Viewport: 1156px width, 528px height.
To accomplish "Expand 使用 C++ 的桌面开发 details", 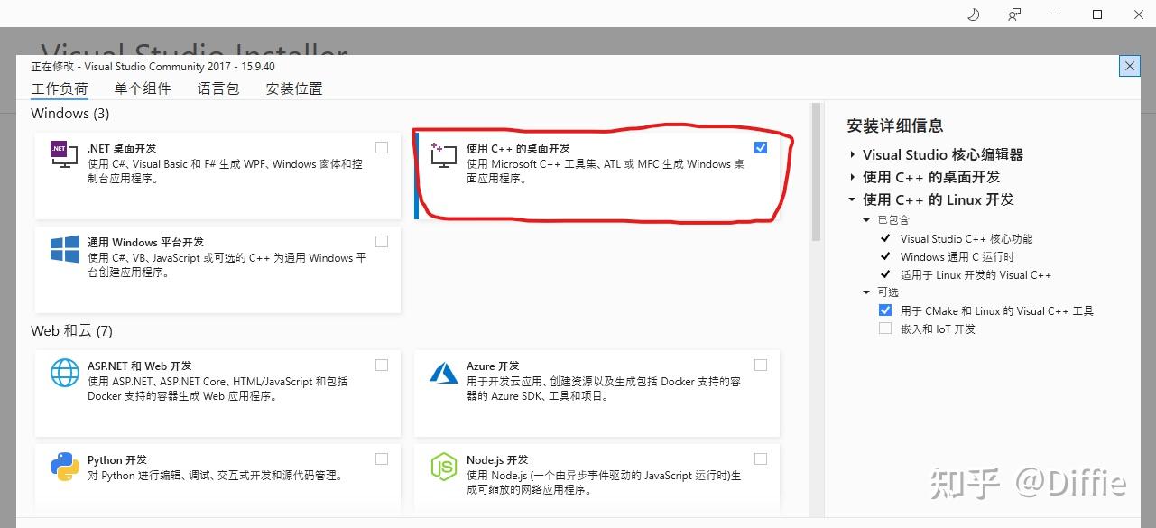I will [852, 177].
